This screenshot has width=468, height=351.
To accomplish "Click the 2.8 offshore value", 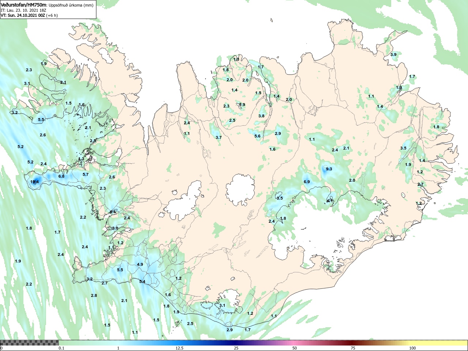I will [94, 295].
